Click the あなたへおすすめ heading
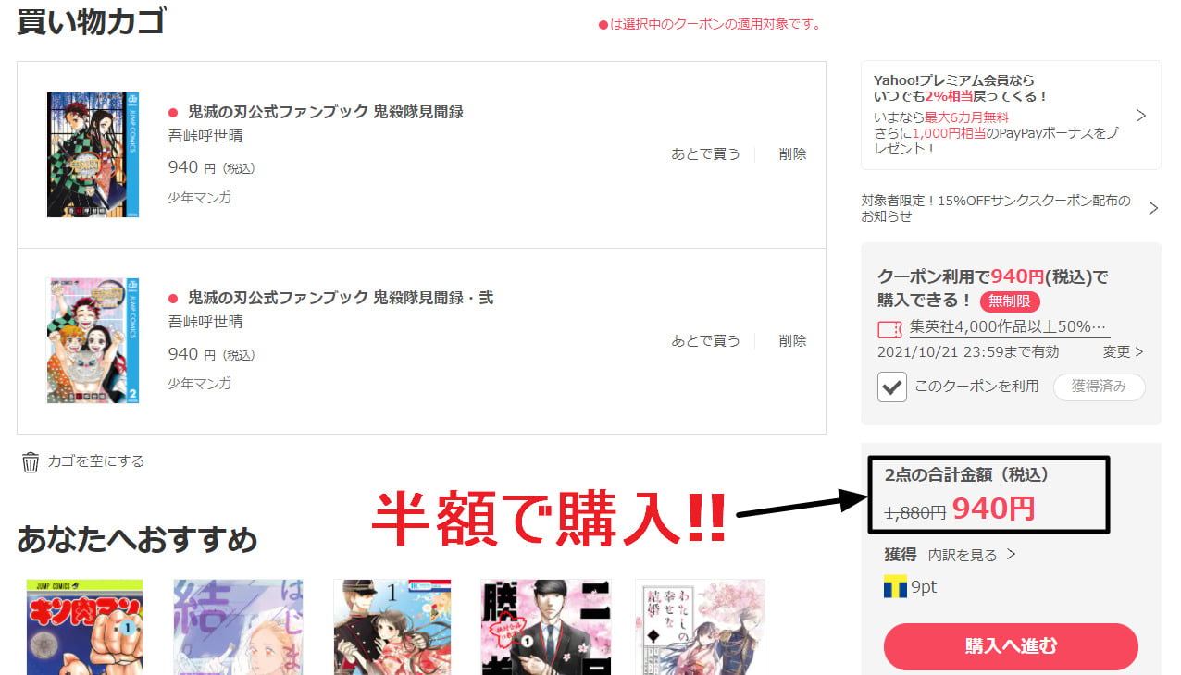The width and height of the screenshot is (1181, 675). pos(137,538)
